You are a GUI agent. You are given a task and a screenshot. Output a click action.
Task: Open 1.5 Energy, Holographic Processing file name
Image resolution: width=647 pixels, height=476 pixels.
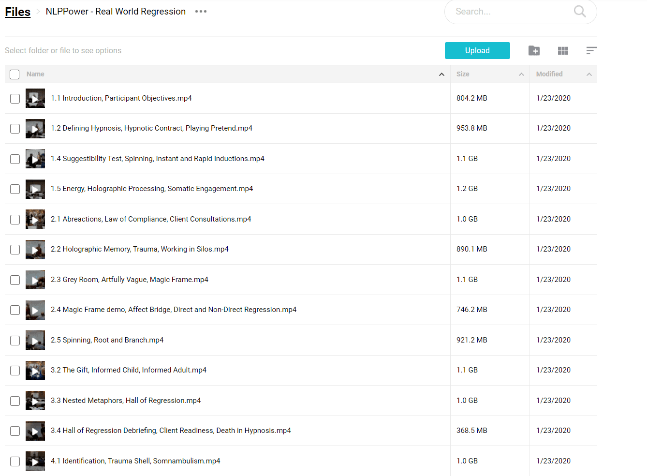(x=152, y=189)
